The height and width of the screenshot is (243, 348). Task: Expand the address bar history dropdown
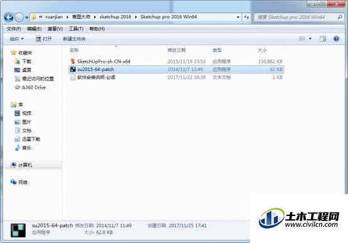pyautogui.click(x=238, y=17)
